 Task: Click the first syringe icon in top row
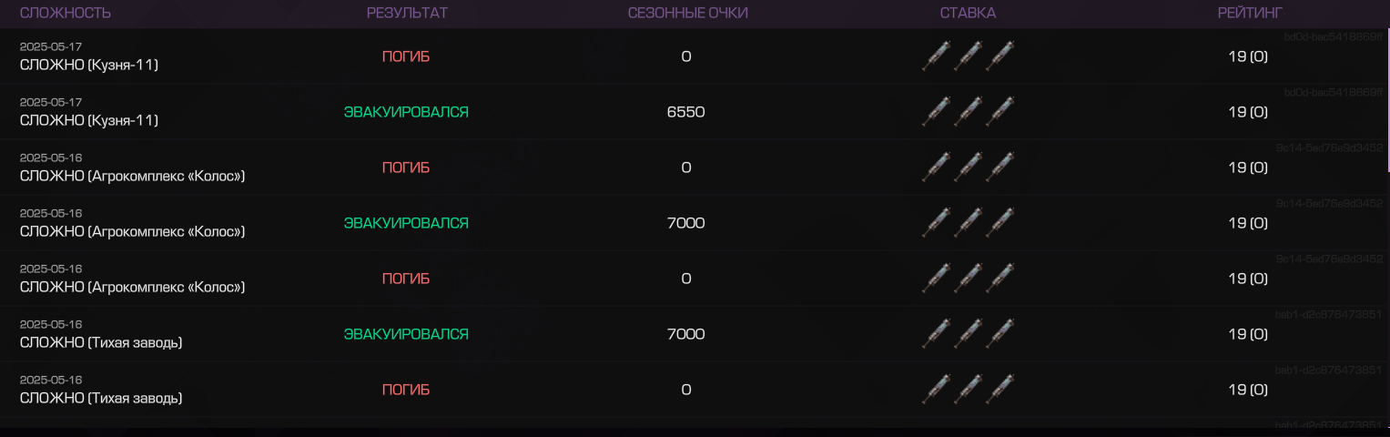pos(937,56)
